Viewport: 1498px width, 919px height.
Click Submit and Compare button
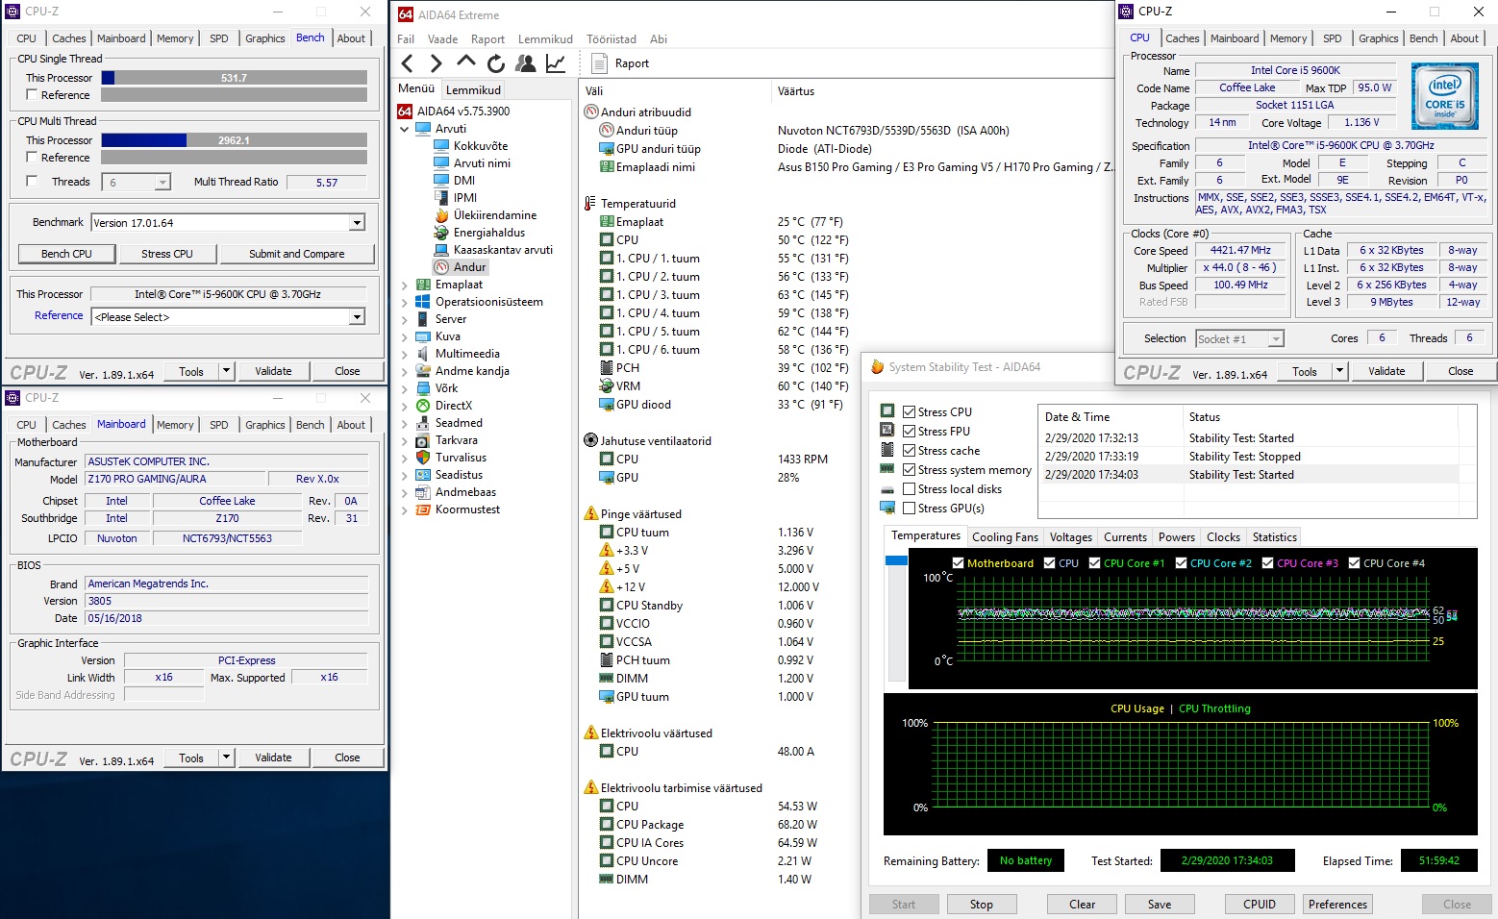(296, 254)
